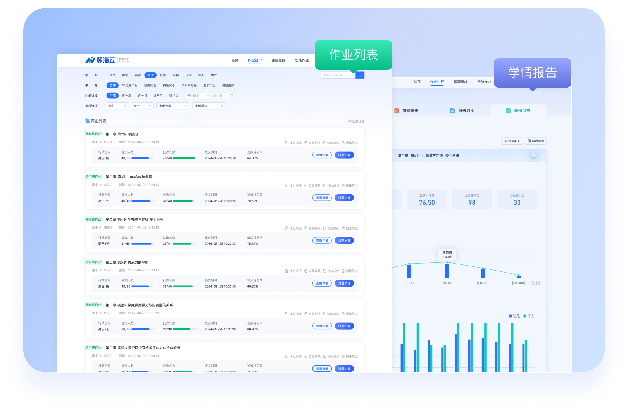
Task: Click the 作业列表 section book icon
Action: [87, 121]
